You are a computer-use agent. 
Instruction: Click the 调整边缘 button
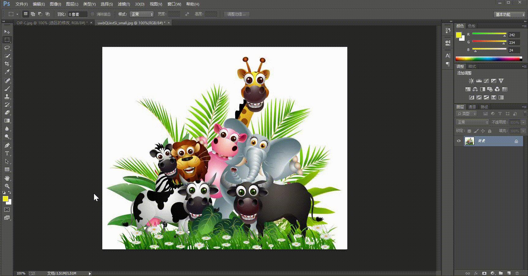[x=236, y=14]
